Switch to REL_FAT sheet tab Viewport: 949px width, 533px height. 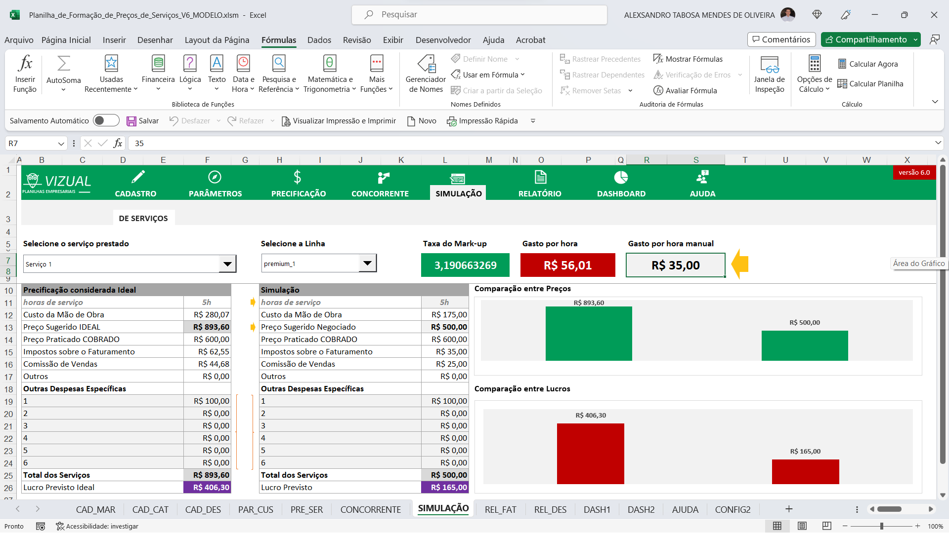(x=500, y=509)
